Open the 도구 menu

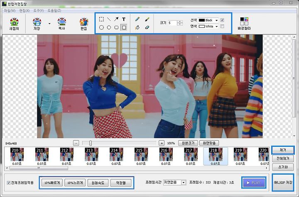pos(39,11)
